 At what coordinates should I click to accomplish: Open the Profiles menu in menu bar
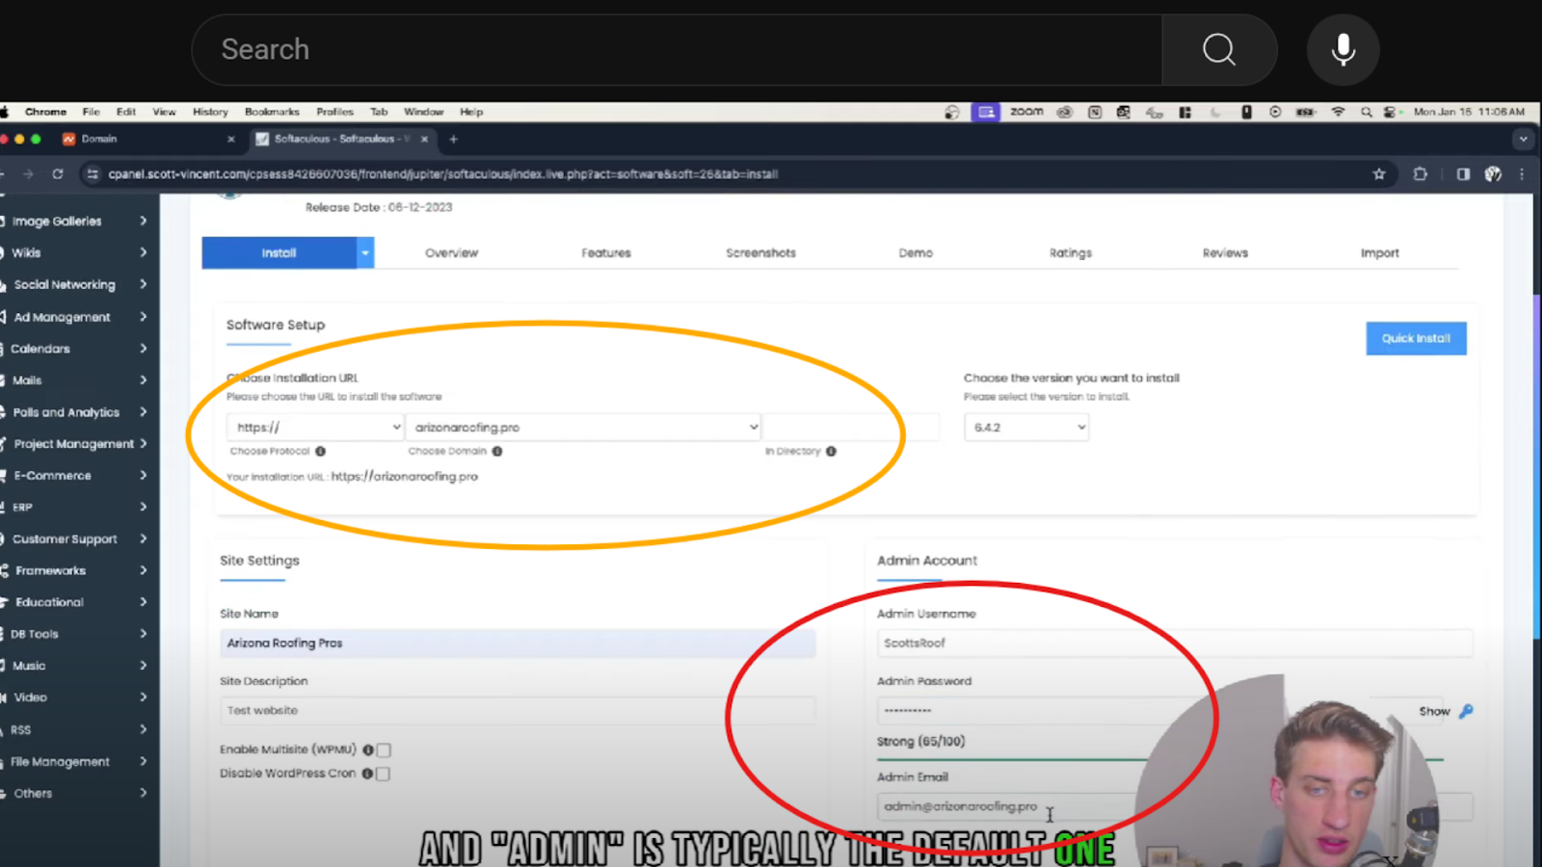pyautogui.click(x=335, y=112)
